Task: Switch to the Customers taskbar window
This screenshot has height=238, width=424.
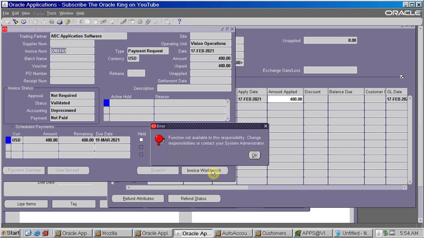Action: click(x=273, y=233)
